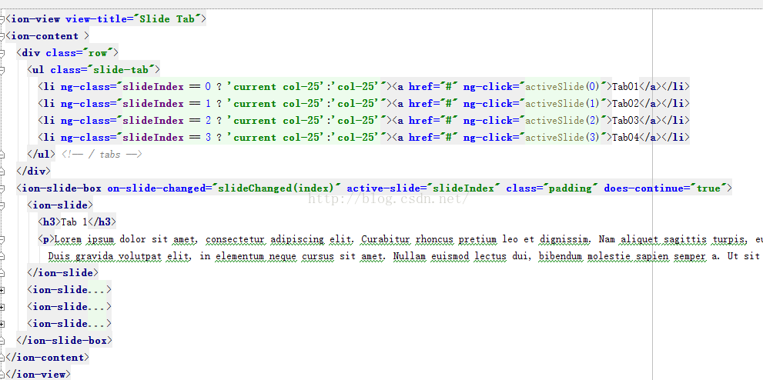Click the Tab02 link text

pyautogui.click(x=625, y=104)
